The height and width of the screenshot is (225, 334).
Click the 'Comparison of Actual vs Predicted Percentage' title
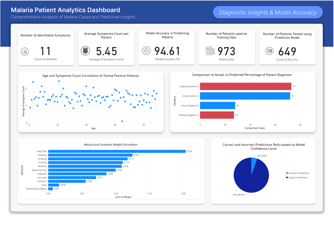242,75
